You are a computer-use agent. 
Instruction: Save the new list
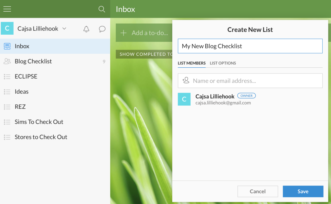point(303,191)
